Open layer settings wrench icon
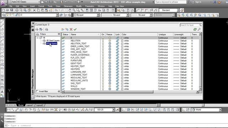228x128 pixels. click(x=199, y=29)
